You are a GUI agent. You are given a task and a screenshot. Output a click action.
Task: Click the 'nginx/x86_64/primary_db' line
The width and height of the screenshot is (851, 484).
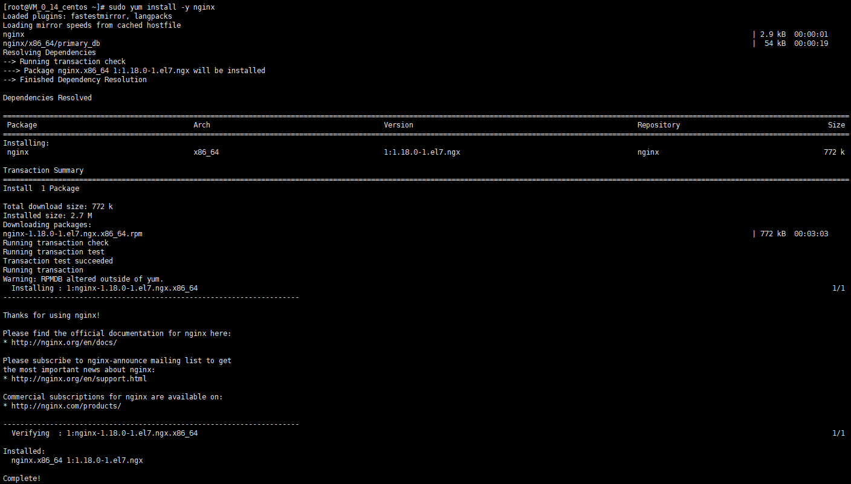point(51,44)
